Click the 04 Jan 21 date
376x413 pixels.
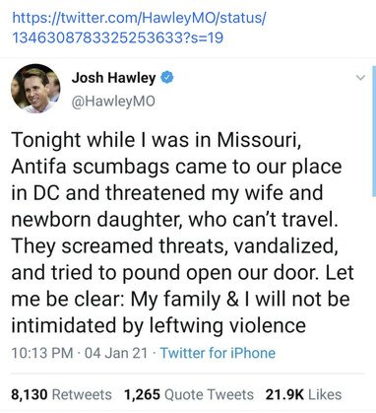point(116,353)
